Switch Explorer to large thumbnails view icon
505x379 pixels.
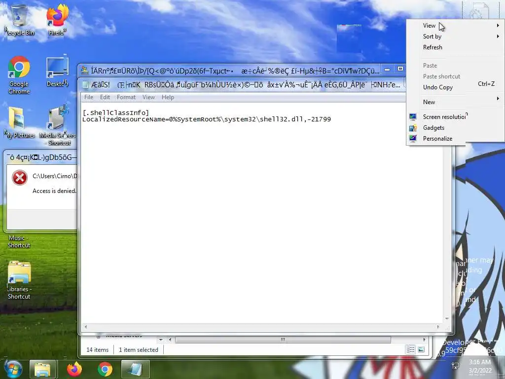pyautogui.click(x=421, y=350)
